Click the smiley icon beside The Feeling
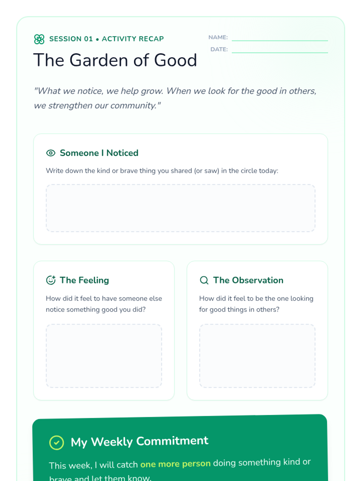Screen dimensions: 361x481 pos(51,280)
